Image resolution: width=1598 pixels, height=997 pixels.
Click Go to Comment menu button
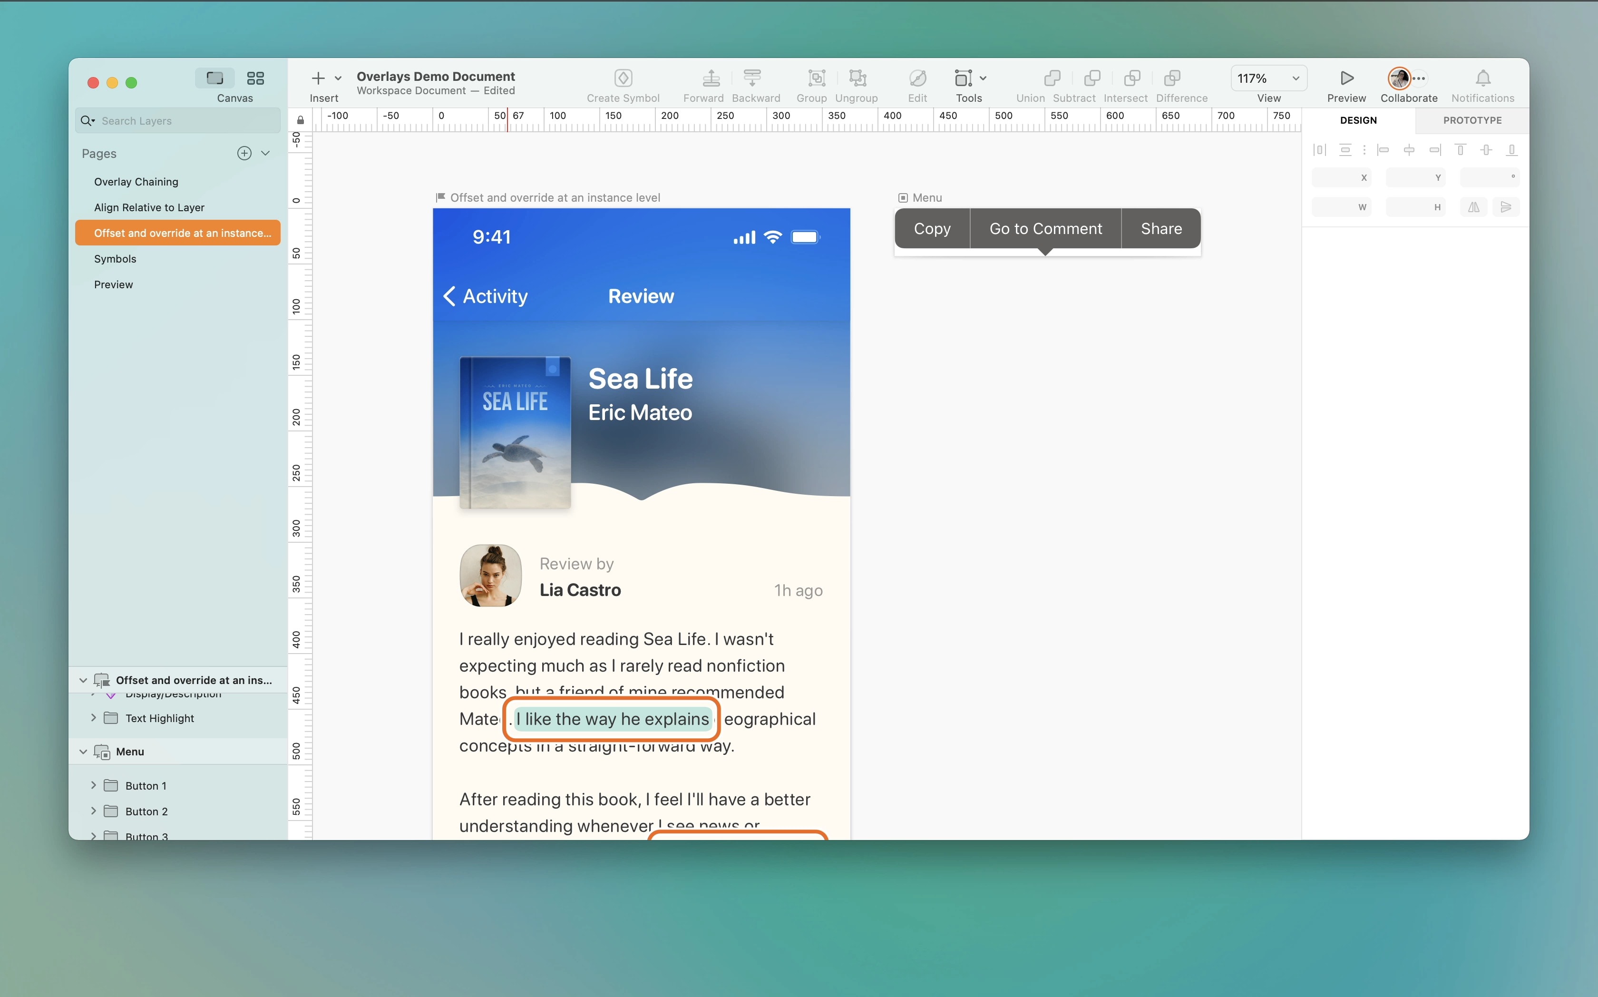[x=1045, y=229]
